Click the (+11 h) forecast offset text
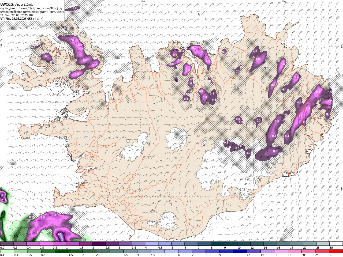 [39, 19]
